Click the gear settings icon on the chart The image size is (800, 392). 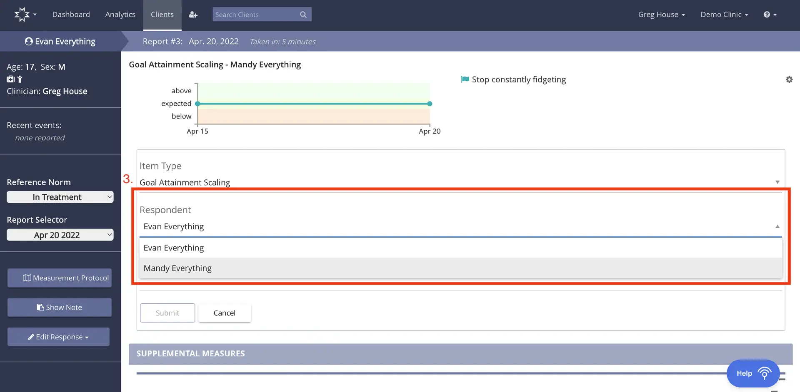(x=789, y=79)
